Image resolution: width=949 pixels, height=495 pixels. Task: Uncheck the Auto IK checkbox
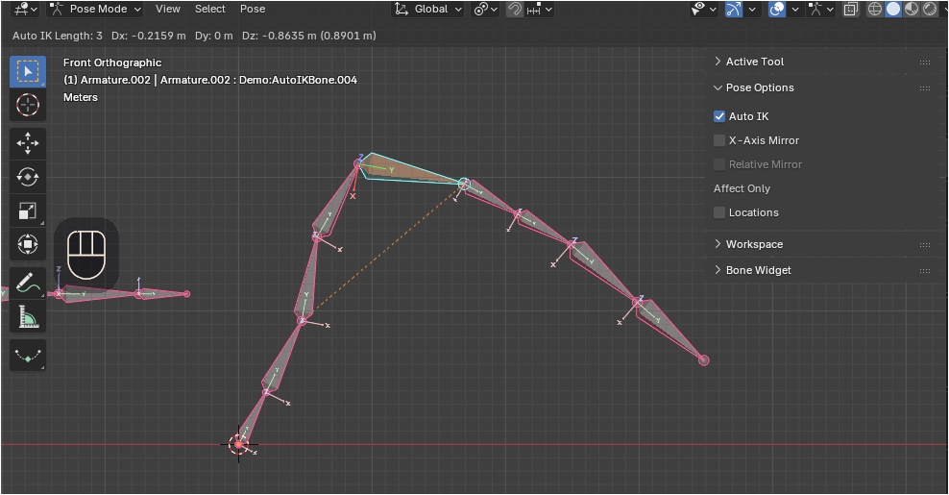point(719,116)
